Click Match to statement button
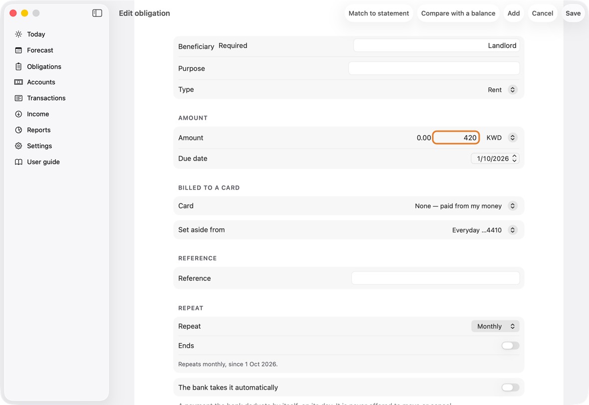 tap(379, 13)
